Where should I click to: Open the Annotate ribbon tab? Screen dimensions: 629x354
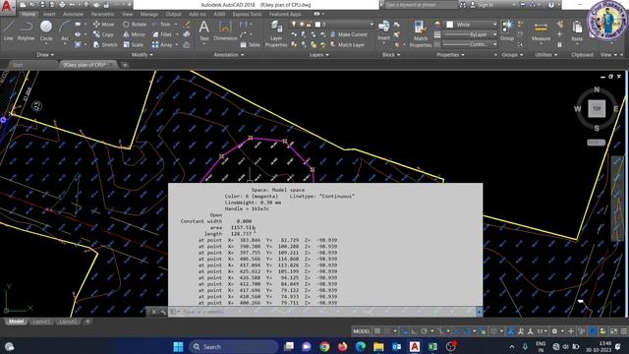73,14
